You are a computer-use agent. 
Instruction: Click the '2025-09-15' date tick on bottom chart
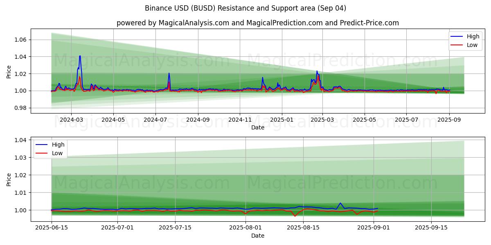point(431,228)
